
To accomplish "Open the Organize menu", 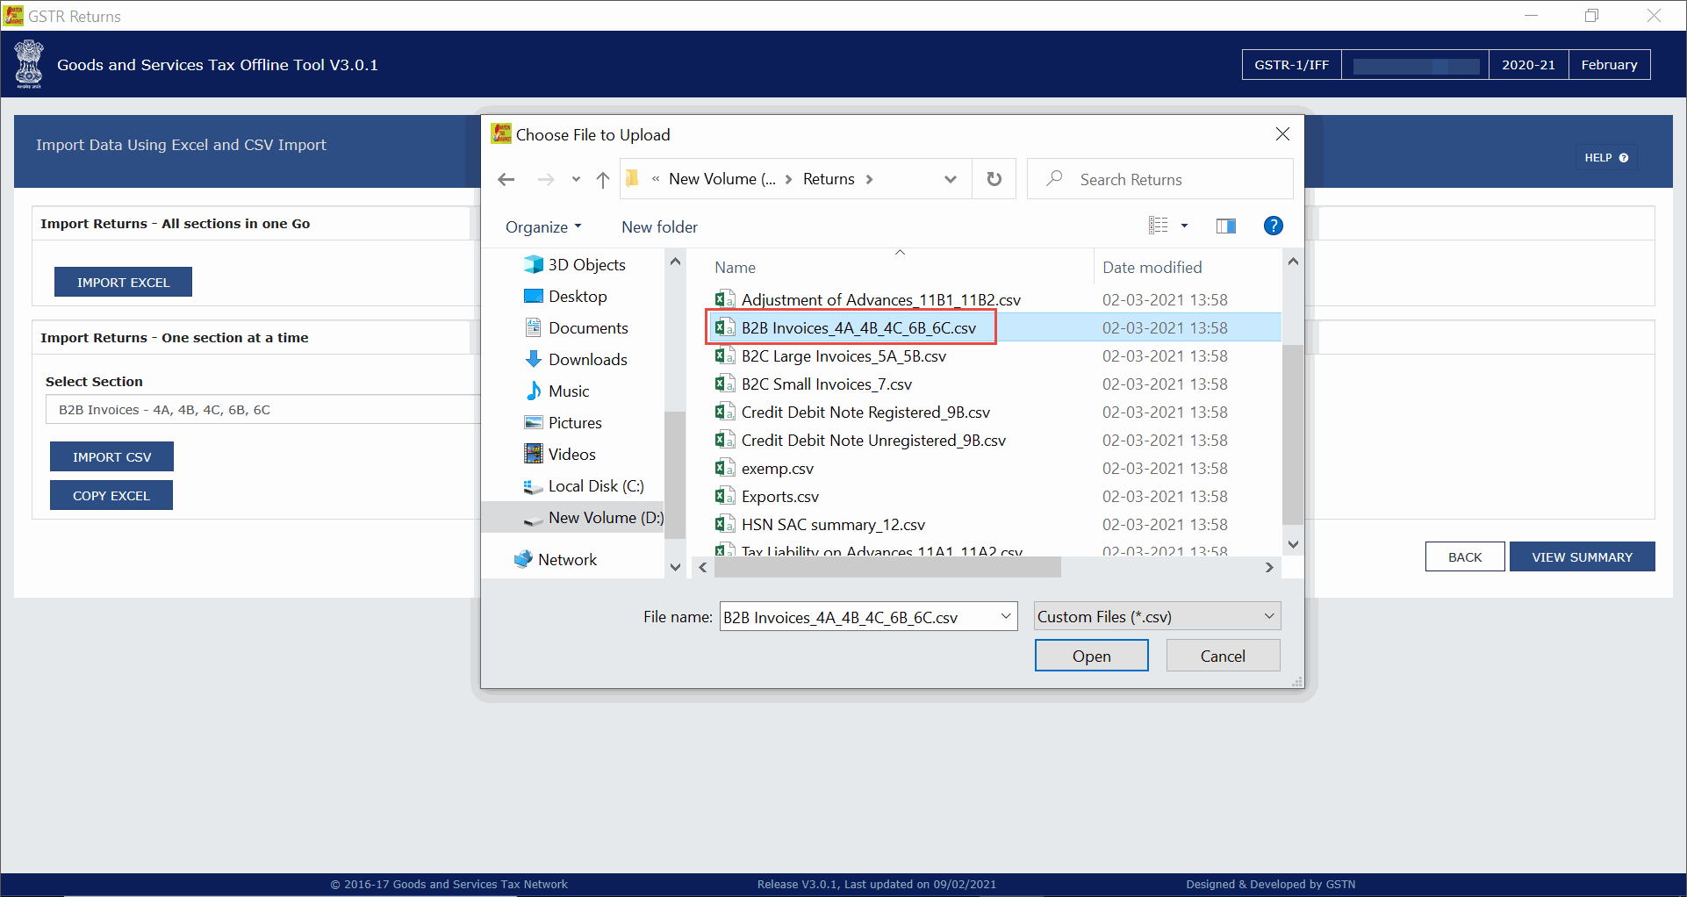I will tap(543, 227).
